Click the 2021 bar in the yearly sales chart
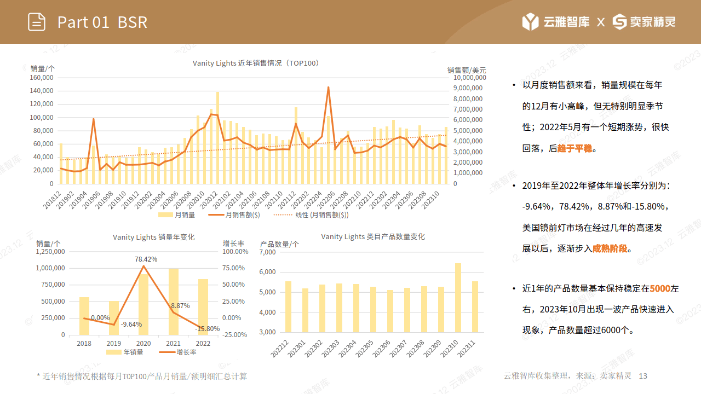 (x=174, y=302)
